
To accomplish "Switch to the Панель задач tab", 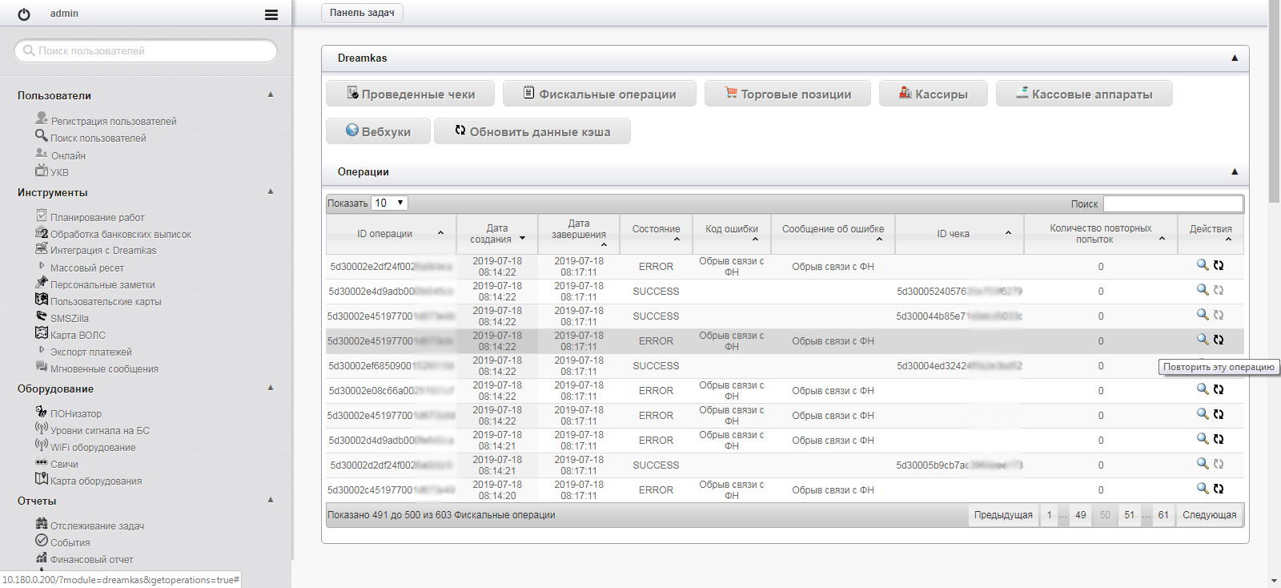I will pyautogui.click(x=362, y=13).
